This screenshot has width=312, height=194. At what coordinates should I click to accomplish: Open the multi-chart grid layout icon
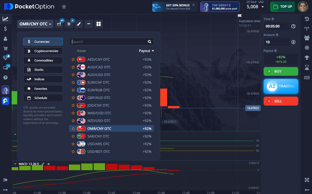(x=99, y=24)
